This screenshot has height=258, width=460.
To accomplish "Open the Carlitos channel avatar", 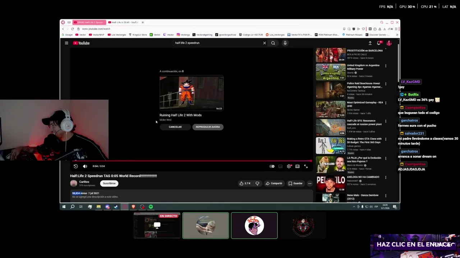I will pos(74,183).
